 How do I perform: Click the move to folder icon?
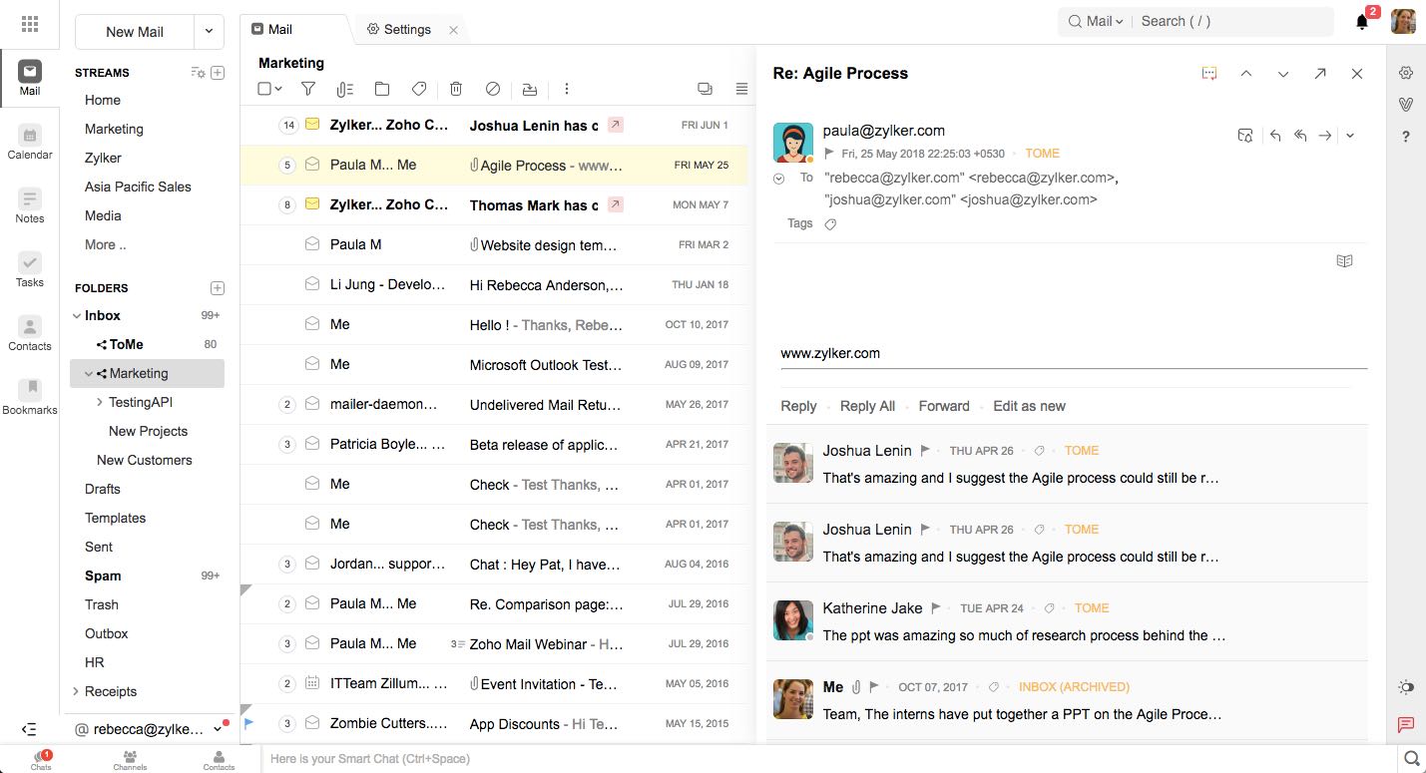[x=382, y=89]
